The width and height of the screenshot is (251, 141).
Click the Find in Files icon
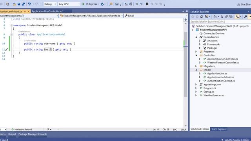[111, 4]
